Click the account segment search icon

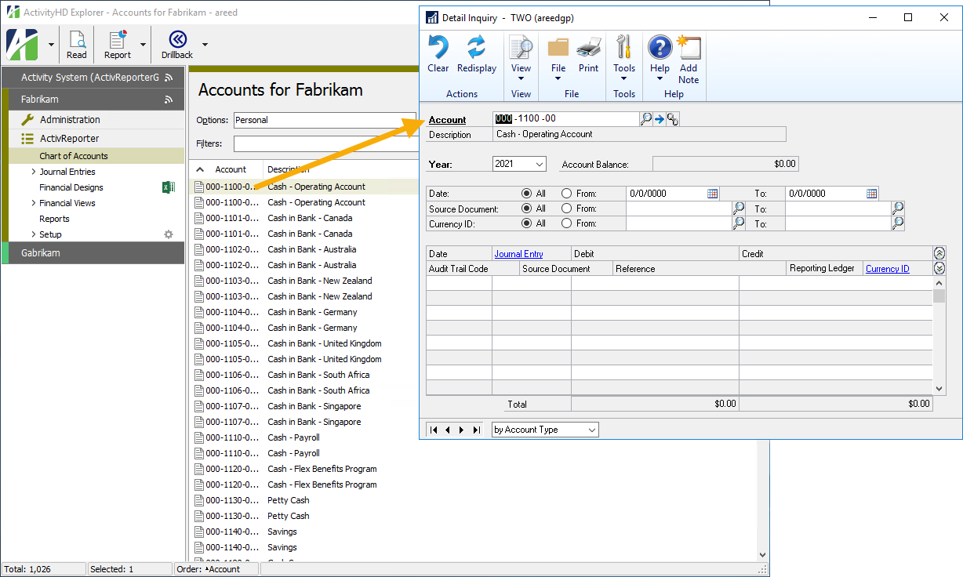click(x=673, y=119)
